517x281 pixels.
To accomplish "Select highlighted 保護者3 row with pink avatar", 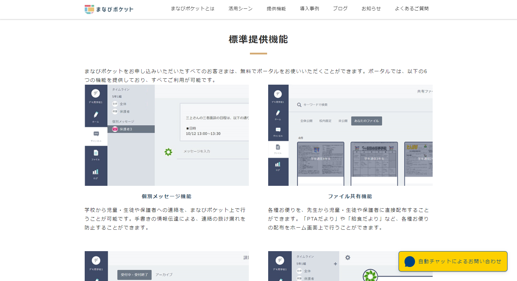I will coord(131,129).
